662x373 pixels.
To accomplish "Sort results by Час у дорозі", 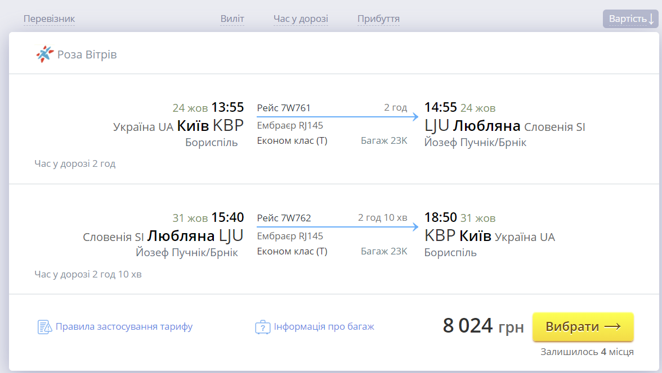I will 301,19.
